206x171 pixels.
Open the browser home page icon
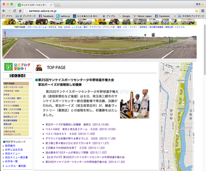coord(20,11)
